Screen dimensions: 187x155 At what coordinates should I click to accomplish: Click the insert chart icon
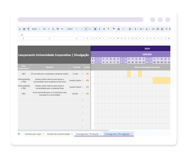pos(162,29)
